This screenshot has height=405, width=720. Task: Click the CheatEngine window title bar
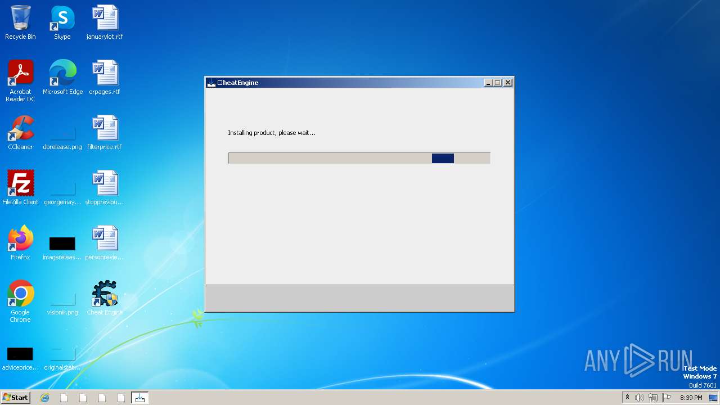coord(359,83)
